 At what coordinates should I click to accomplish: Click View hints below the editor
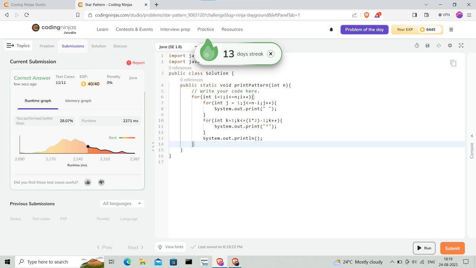click(x=171, y=247)
